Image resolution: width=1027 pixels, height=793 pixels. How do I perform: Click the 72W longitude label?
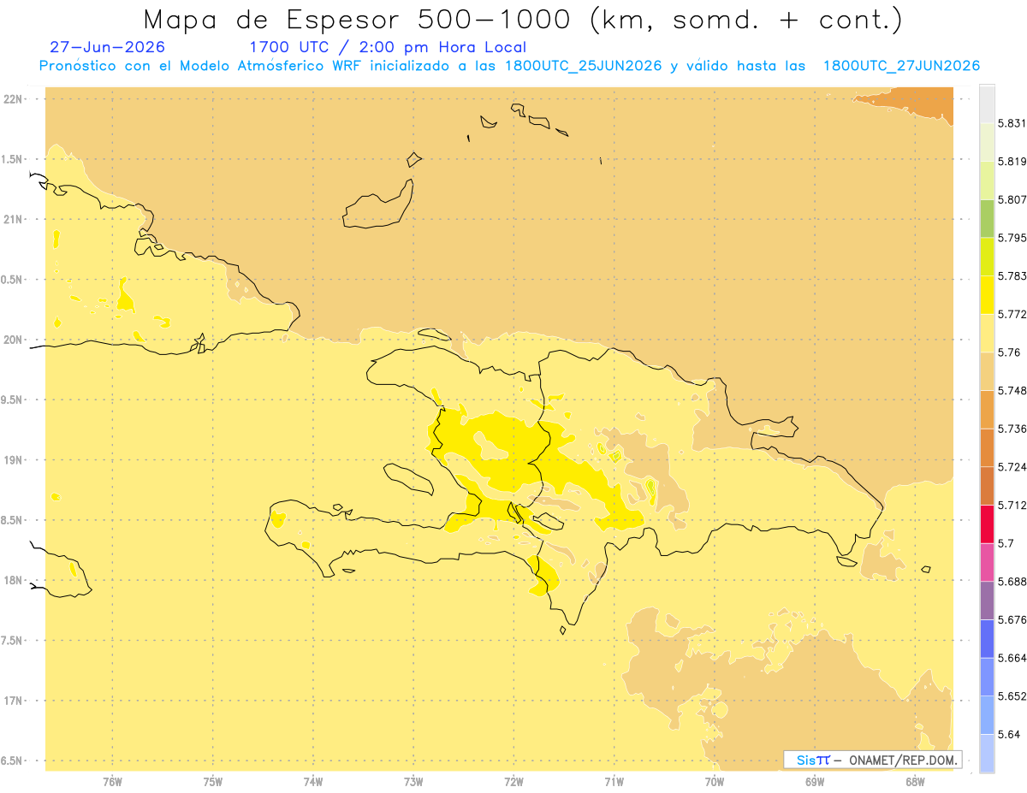point(513,782)
